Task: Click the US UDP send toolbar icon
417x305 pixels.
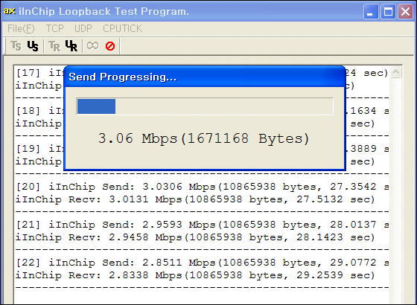Action: [33, 46]
